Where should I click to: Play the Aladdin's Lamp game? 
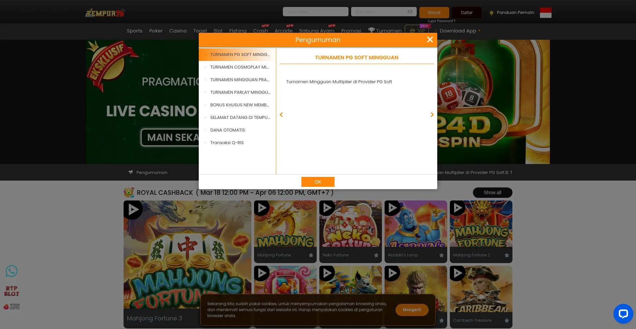point(393,208)
